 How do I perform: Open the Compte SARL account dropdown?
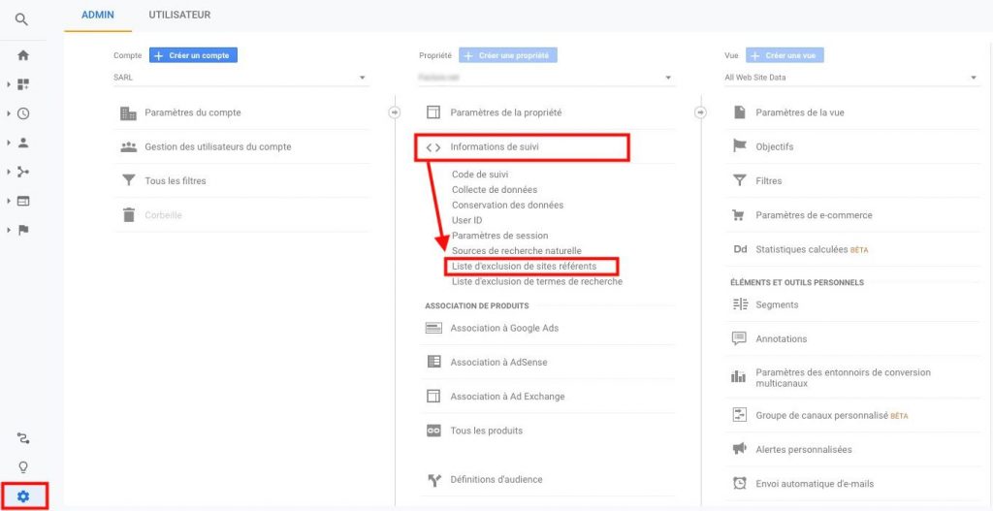(240, 78)
